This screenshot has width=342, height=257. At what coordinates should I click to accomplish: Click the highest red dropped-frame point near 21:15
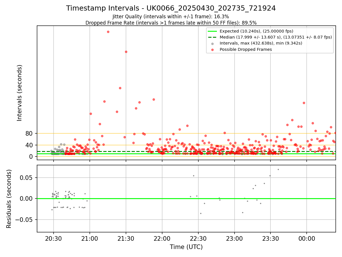[108, 32]
